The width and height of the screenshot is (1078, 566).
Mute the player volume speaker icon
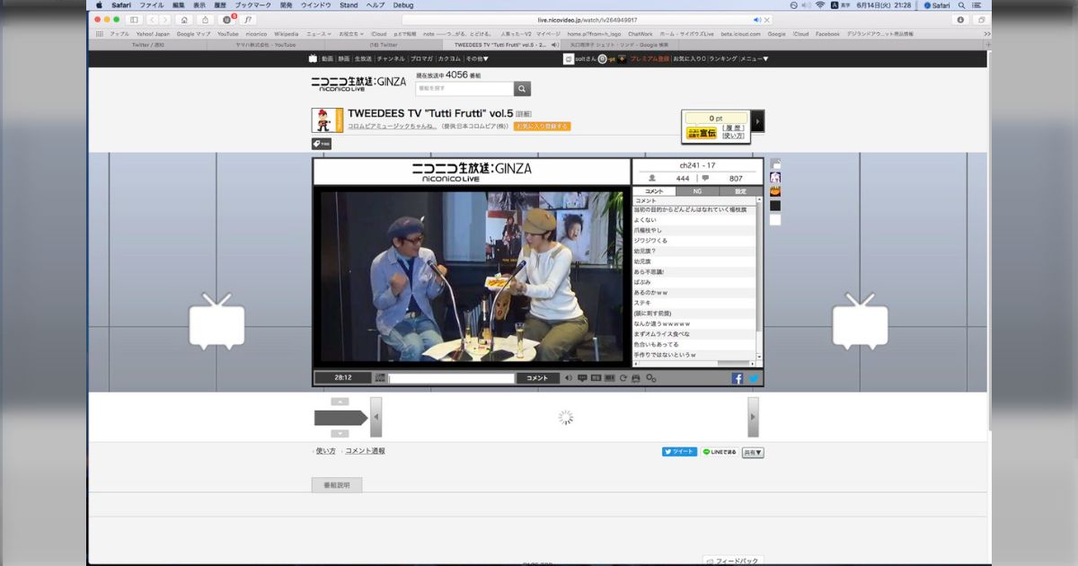click(x=569, y=378)
